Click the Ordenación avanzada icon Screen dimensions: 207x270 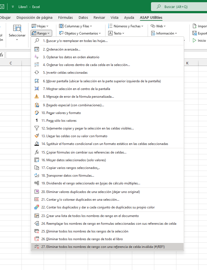37,49
